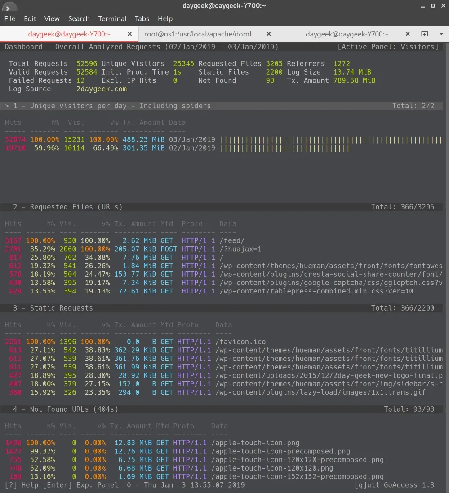Screen dimensions: 449x493
Task: Click the new tab icon
Action: pyautogui.click(x=424, y=34)
